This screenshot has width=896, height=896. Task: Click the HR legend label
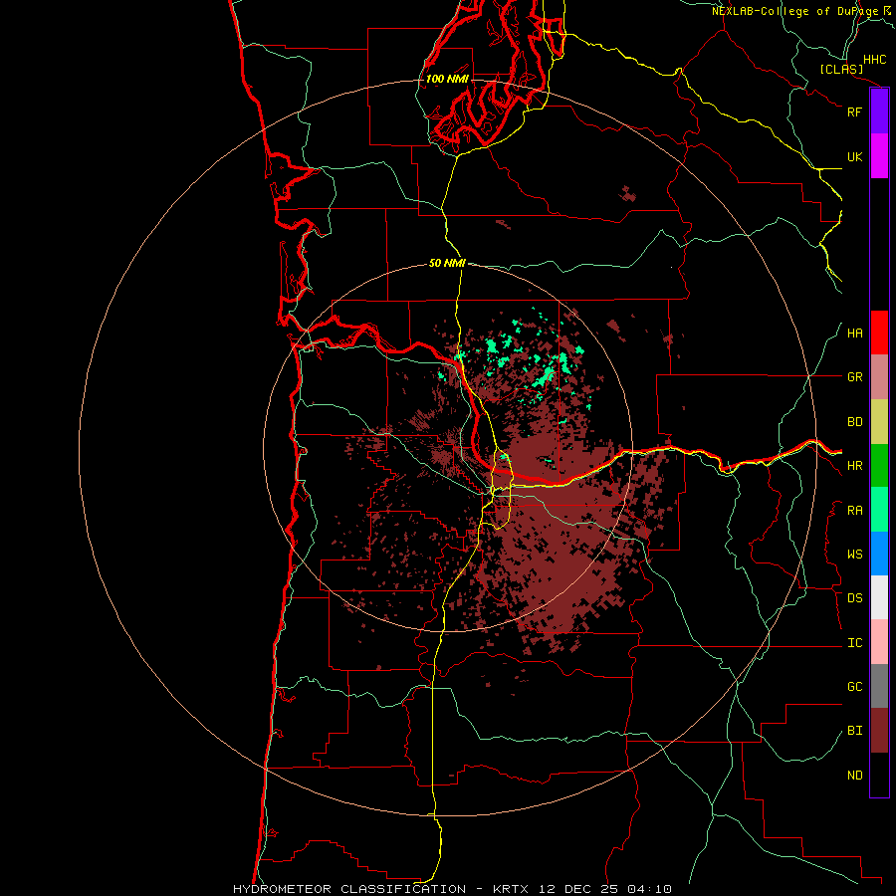[855, 466]
